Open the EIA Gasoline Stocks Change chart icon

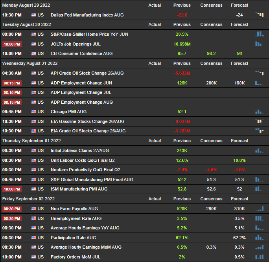pos(260,121)
